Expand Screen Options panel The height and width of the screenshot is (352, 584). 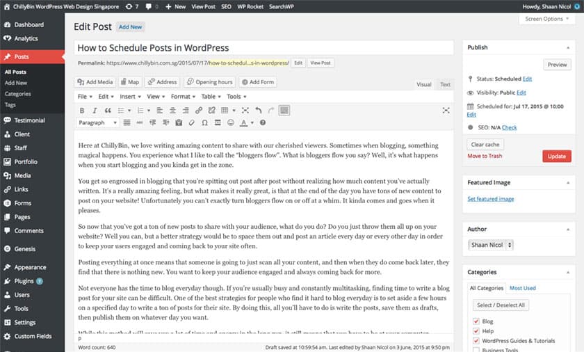click(546, 19)
